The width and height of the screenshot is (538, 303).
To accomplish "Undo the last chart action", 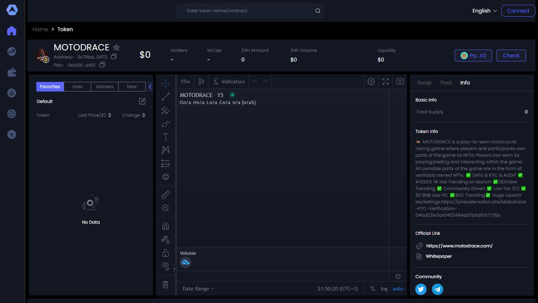I will point(255,82).
